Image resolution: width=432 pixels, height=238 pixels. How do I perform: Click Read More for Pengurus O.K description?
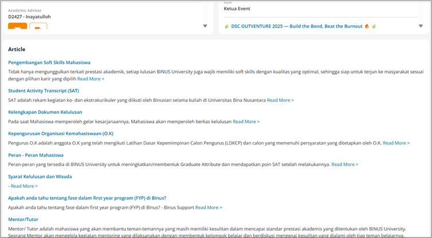(396, 143)
